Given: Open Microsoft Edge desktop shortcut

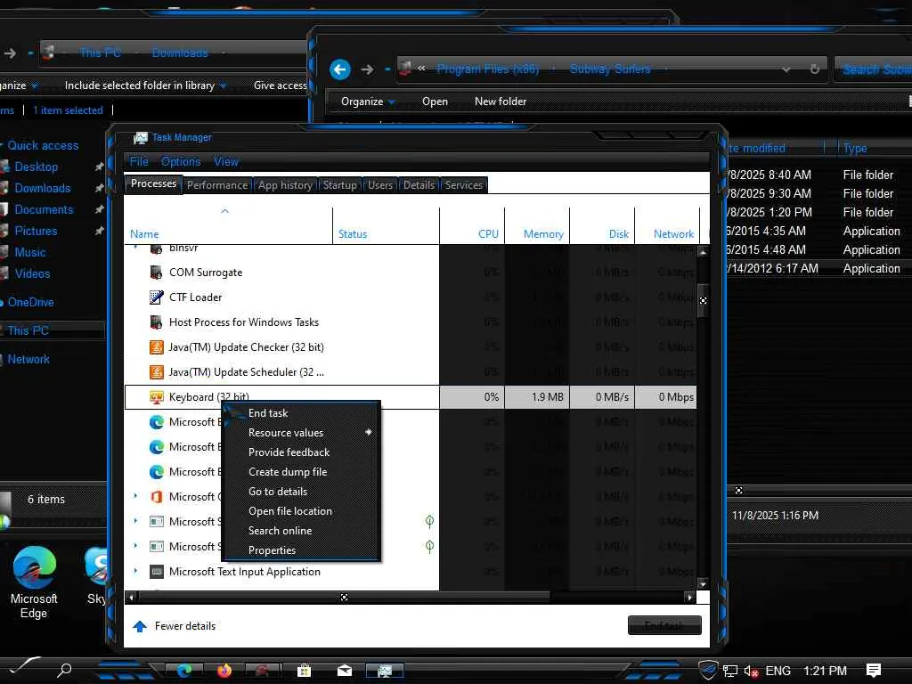Looking at the screenshot, I should (34, 582).
